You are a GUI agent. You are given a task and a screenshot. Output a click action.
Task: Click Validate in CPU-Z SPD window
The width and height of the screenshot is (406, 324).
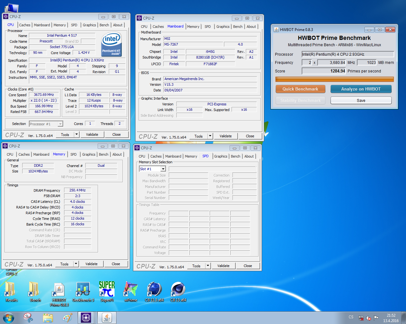pos(223,266)
